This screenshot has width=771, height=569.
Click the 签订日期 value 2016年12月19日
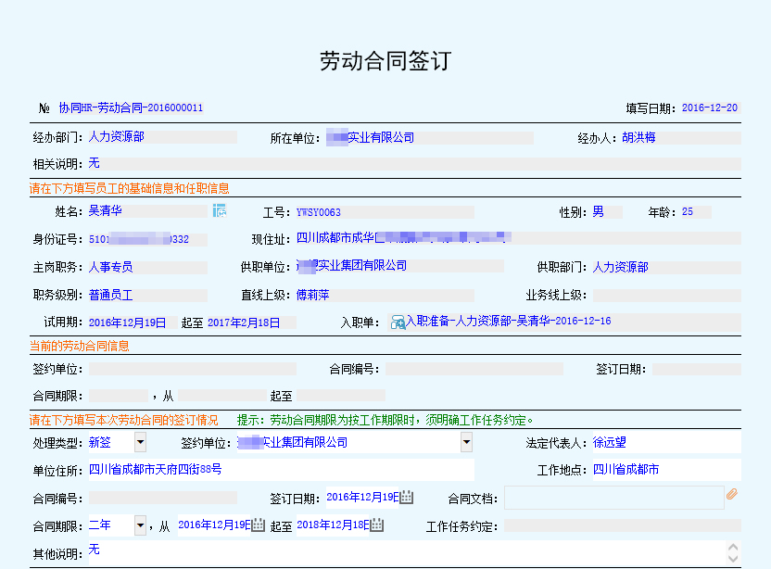tap(362, 498)
